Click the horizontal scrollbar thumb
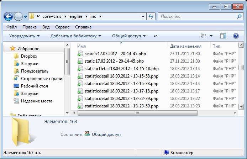This screenshot has width=247, height=159. [137, 113]
